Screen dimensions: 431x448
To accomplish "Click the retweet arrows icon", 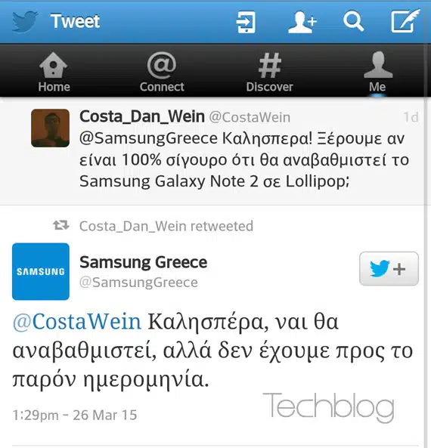I will tap(61, 225).
